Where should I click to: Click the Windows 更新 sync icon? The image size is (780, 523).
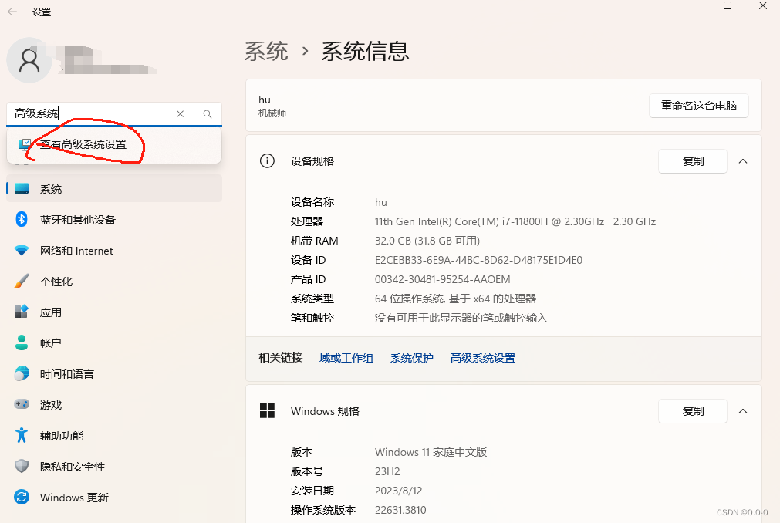(22, 497)
